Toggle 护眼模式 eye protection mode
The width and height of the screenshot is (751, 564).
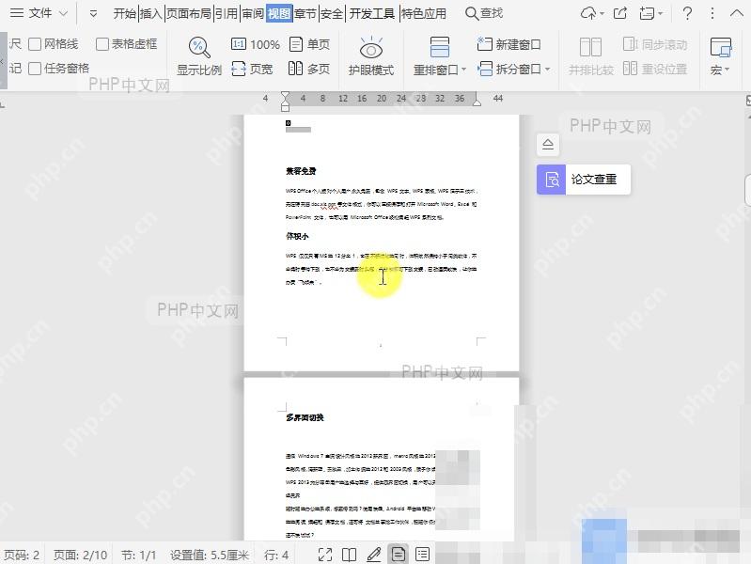pos(371,55)
